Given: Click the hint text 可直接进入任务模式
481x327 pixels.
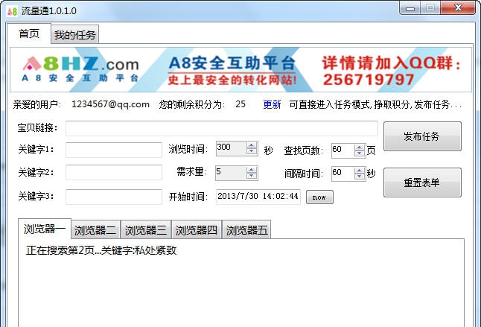Looking at the screenshot, I should 375,104.
